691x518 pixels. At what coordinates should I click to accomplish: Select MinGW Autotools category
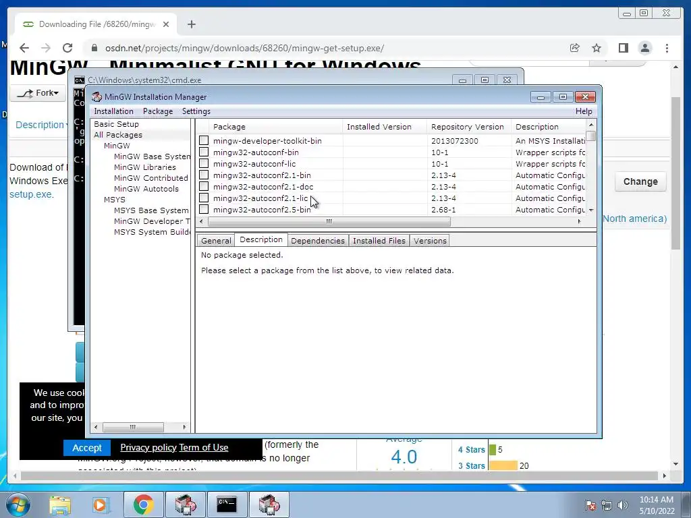coord(146,189)
